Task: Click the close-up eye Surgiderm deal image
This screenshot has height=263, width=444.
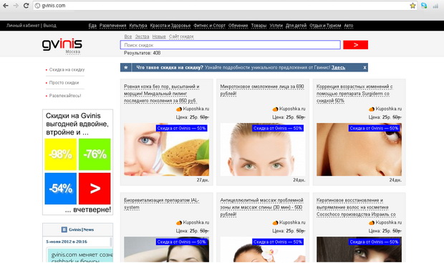Action: 359,149
